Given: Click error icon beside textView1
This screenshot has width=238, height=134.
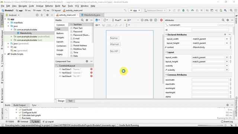Looking at the screenshot, I should coord(91,69).
